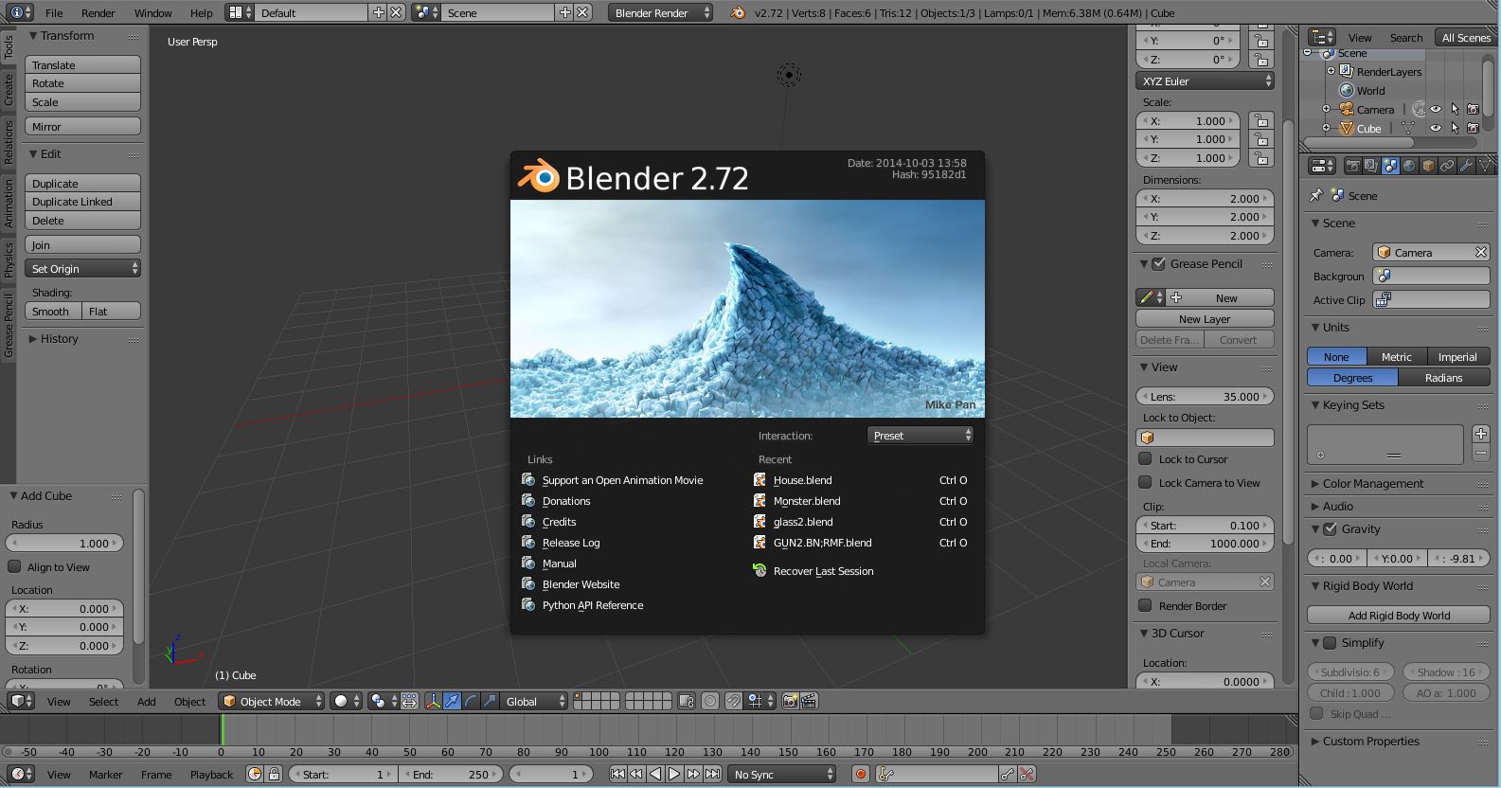The width and height of the screenshot is (1501, 788).
Task: Expand the RenderLayers tree node
Action: [1331, 71]
